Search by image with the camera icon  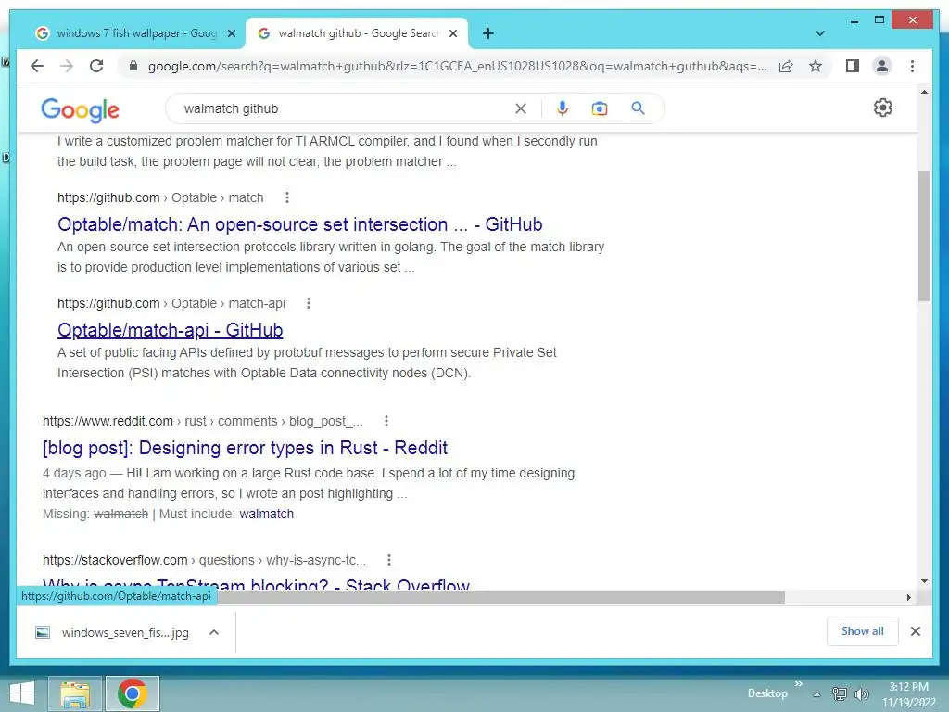[x=600, y=108]
